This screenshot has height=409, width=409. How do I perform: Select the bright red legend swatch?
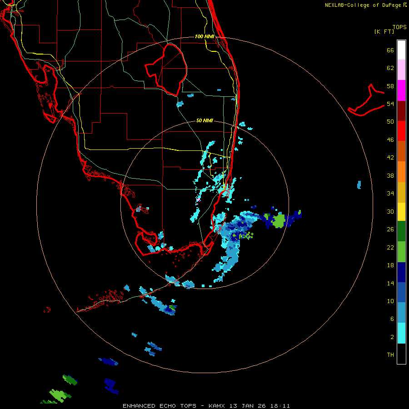(x=401, y=131)
